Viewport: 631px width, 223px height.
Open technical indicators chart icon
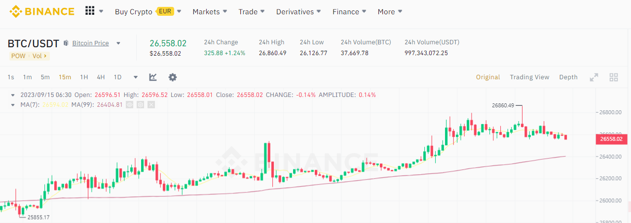pyautogui.click(x=153, y=77)
